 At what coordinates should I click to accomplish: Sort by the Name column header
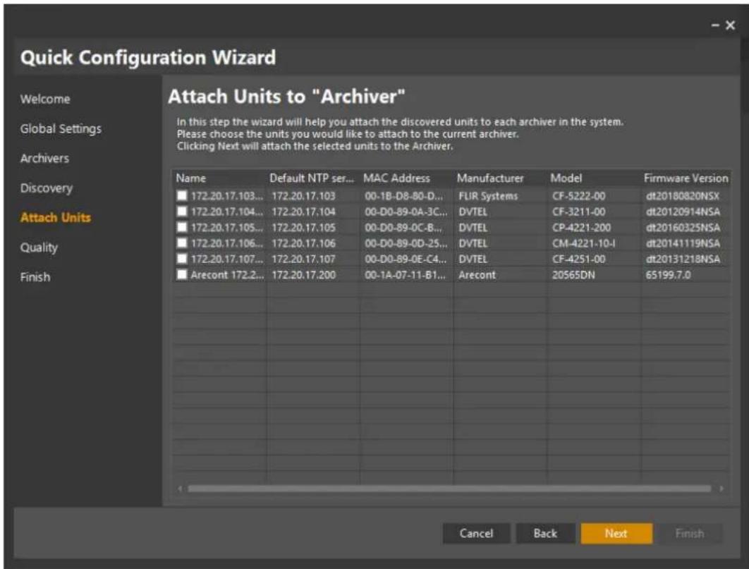(219, 178)
